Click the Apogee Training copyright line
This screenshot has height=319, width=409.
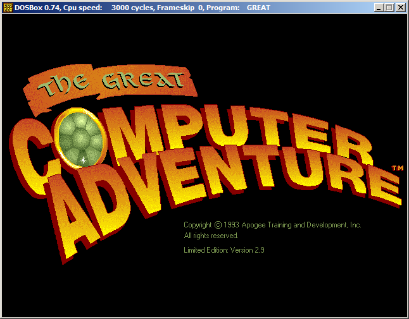(272, 225)
